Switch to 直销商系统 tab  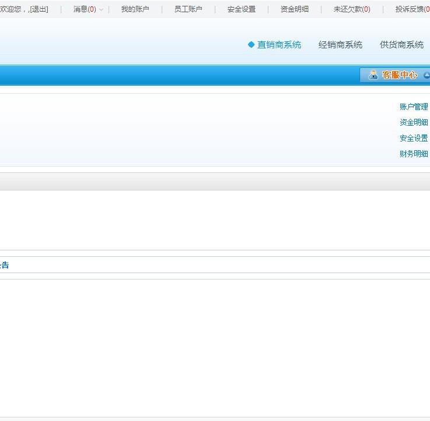(x=279, y=45)
